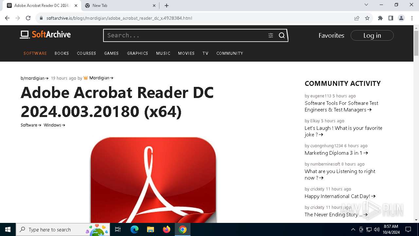Image resolution: width=419 pixels, height=236 pixels.
Task: Open the Windows Start menu
Action: click(8, 229)
